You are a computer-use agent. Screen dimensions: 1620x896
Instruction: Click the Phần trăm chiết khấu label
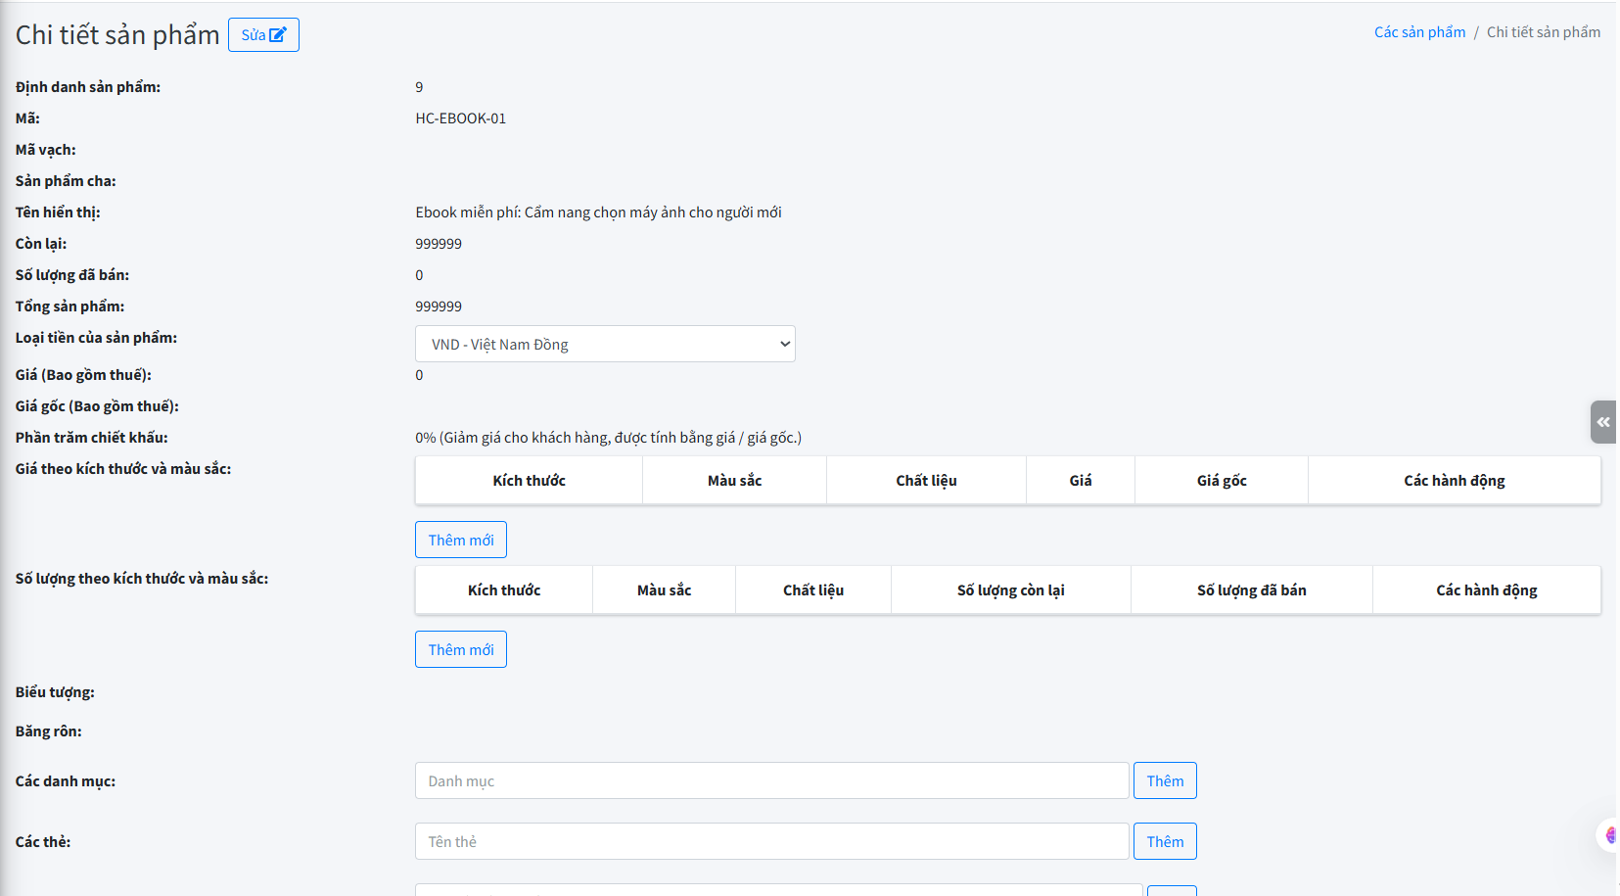(x=92, y=438)
